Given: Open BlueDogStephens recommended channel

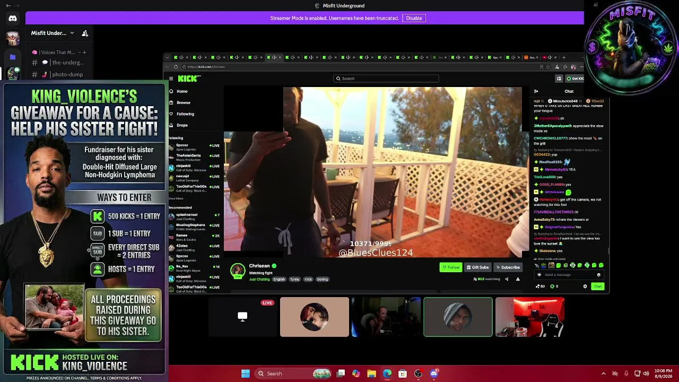Looking at the screenshot, I should click(194, 227).
